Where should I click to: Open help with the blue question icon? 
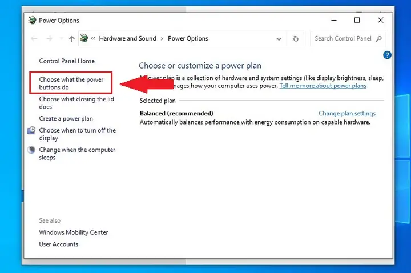pos(387,55)
